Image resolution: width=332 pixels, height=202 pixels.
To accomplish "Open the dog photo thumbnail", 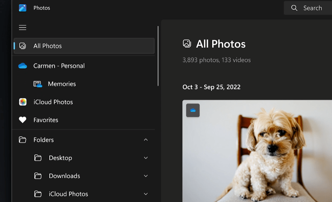I will click(x=264, y=154).
